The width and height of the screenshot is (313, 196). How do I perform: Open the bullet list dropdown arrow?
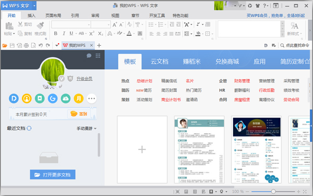click(x=155, y=24)
